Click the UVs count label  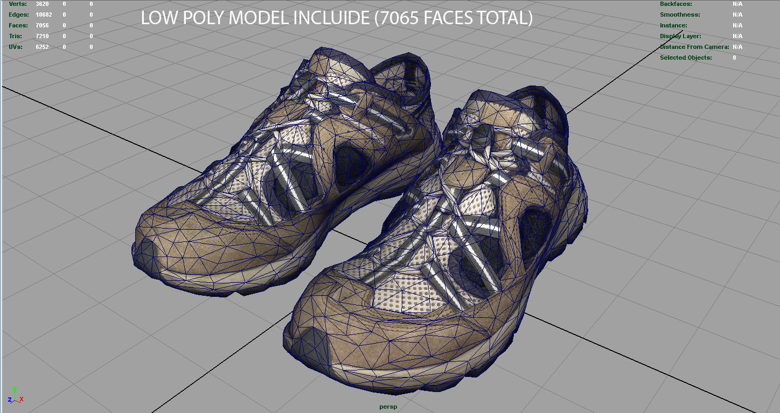point(16,47)
